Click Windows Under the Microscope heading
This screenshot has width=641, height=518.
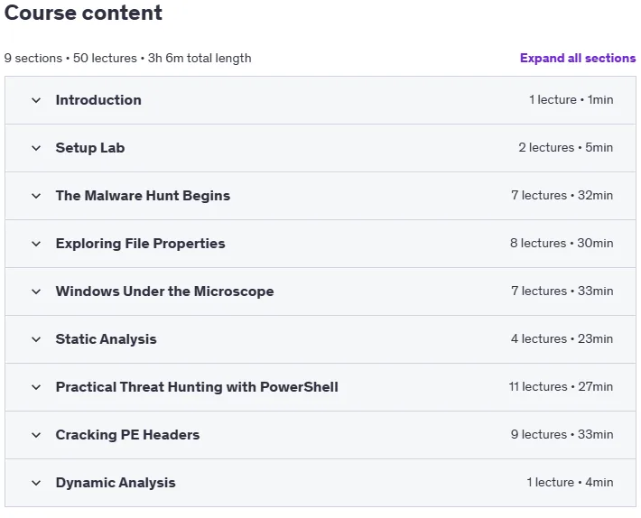tap(164, 291)
